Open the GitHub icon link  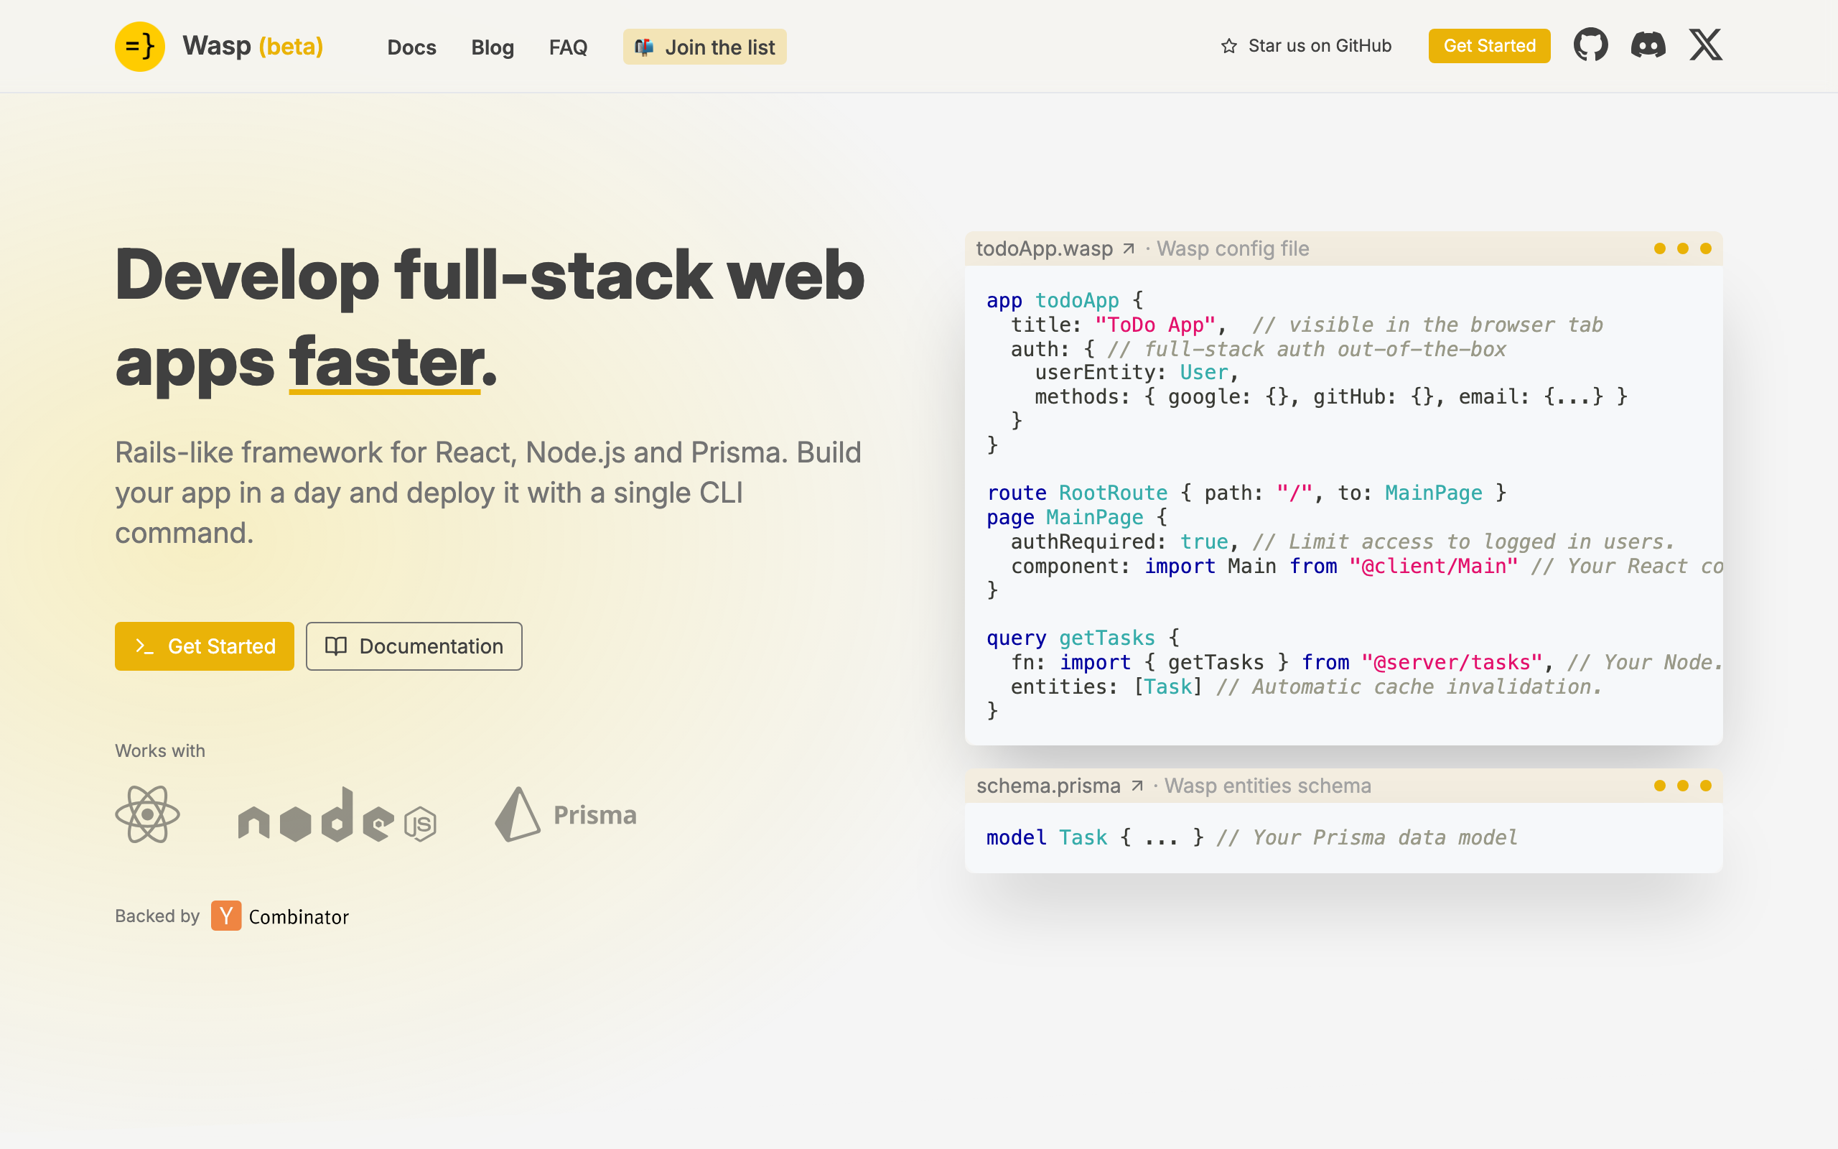(x=1590, y=45)
